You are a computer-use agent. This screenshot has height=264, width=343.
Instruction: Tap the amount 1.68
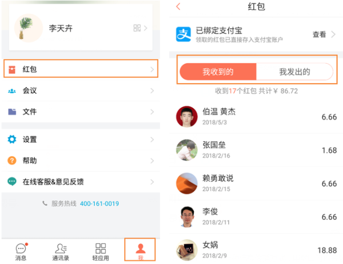click(329, 150)
